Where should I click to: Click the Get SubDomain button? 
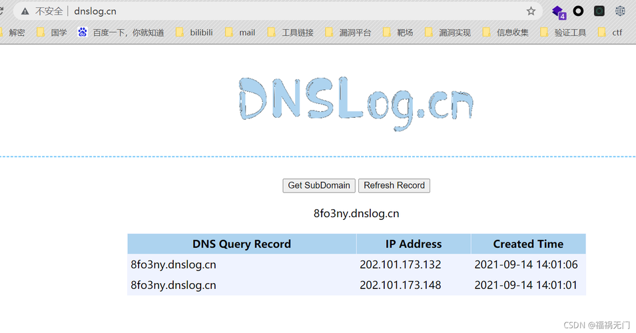(319, 185)
